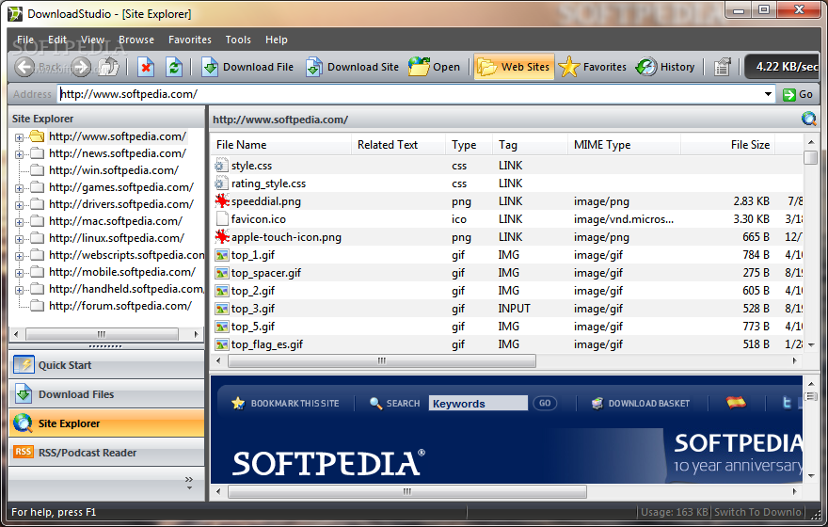Image resolution: width=828 pixels, height=527 pixels.
Task: Click the Site Explorer tree horizontal scrollbar
Action: (102, 334)
